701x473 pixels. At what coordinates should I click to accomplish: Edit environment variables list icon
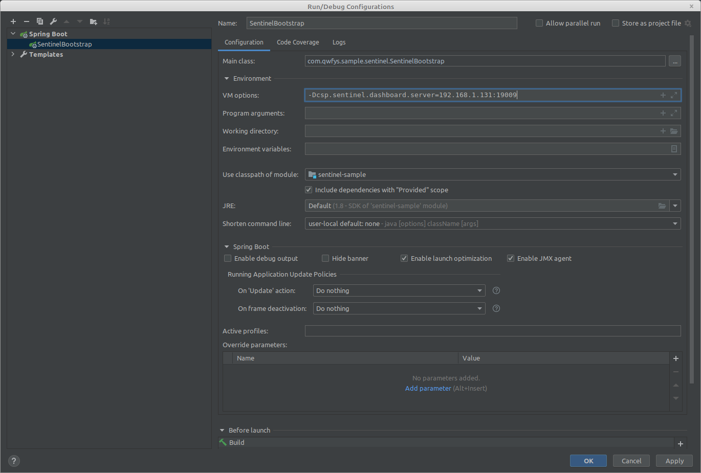[x=674, y=149]
